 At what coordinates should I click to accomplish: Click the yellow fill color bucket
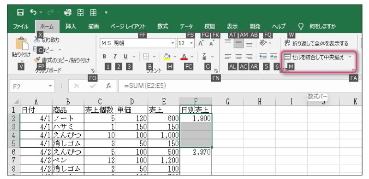coord(167,57)
